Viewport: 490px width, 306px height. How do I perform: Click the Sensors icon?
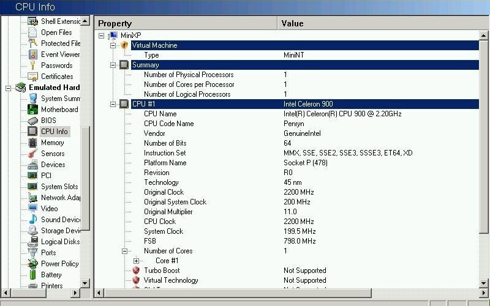(x=32, y=154)
